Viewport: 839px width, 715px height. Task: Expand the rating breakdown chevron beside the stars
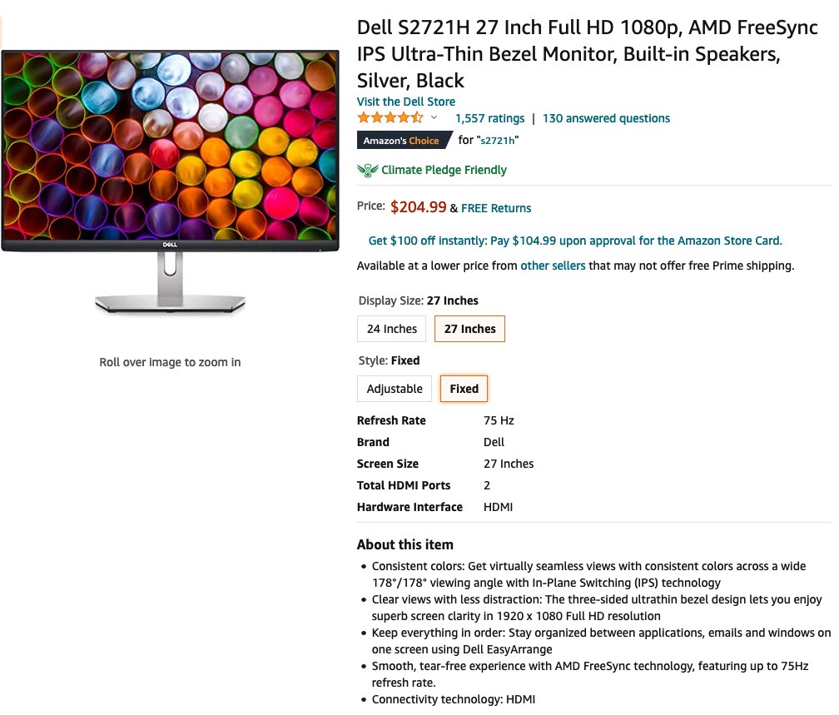[x=434, y=118]
